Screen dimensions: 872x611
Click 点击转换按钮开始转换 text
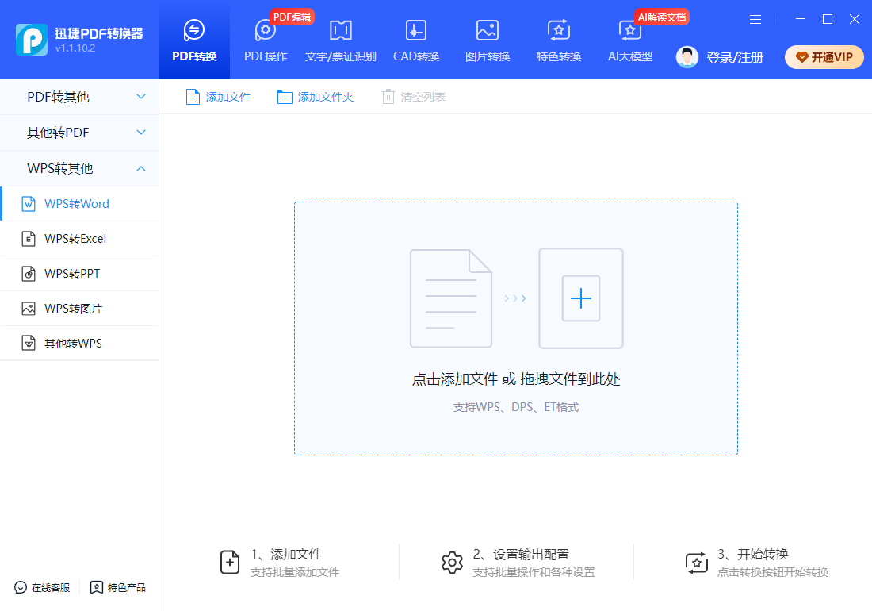click(x=773, y=572)
